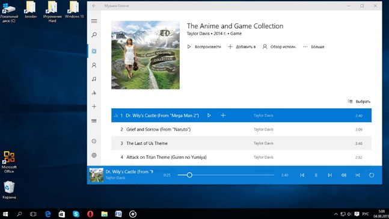Click now-playing thumbnail in player bar

[x=96, y=175]
